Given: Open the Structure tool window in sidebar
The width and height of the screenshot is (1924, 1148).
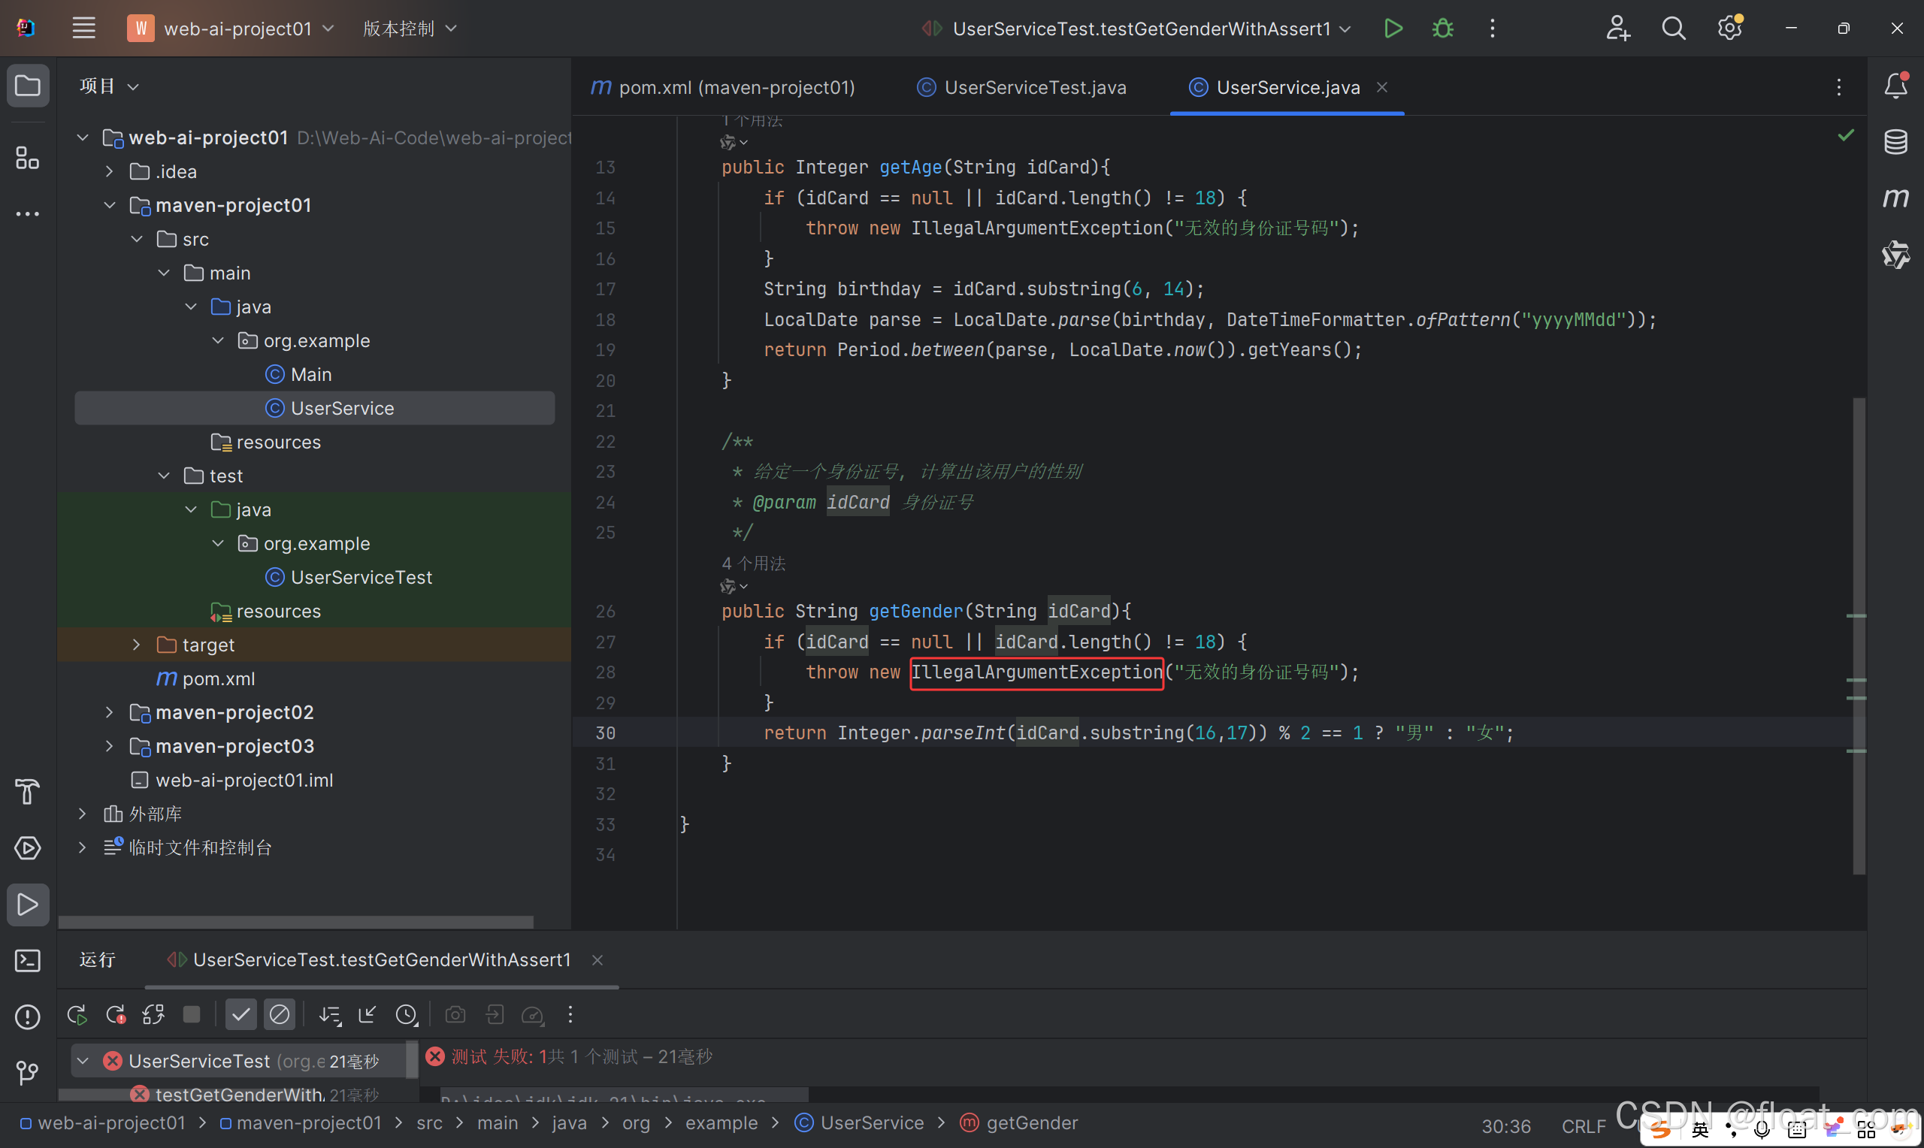Looking at the screenshot, I should [28, 158].
